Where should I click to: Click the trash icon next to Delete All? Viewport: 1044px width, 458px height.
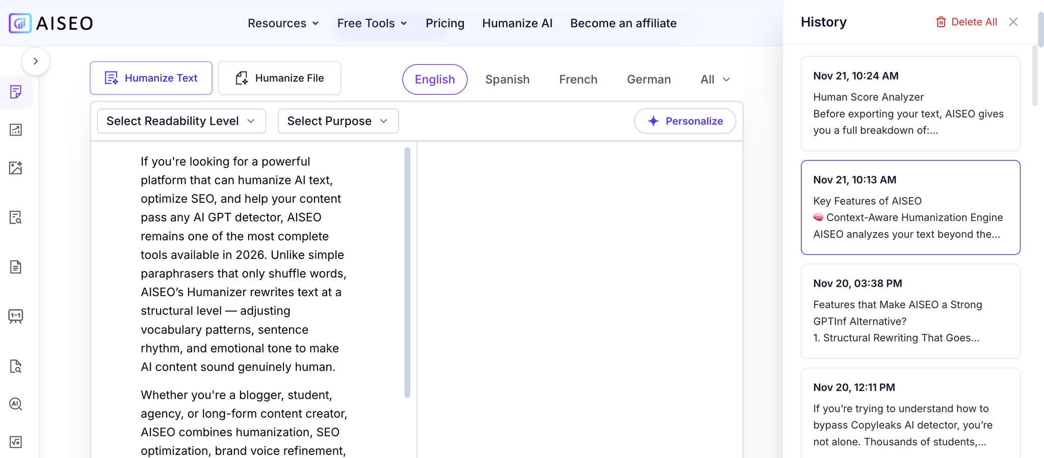[941, 22]
